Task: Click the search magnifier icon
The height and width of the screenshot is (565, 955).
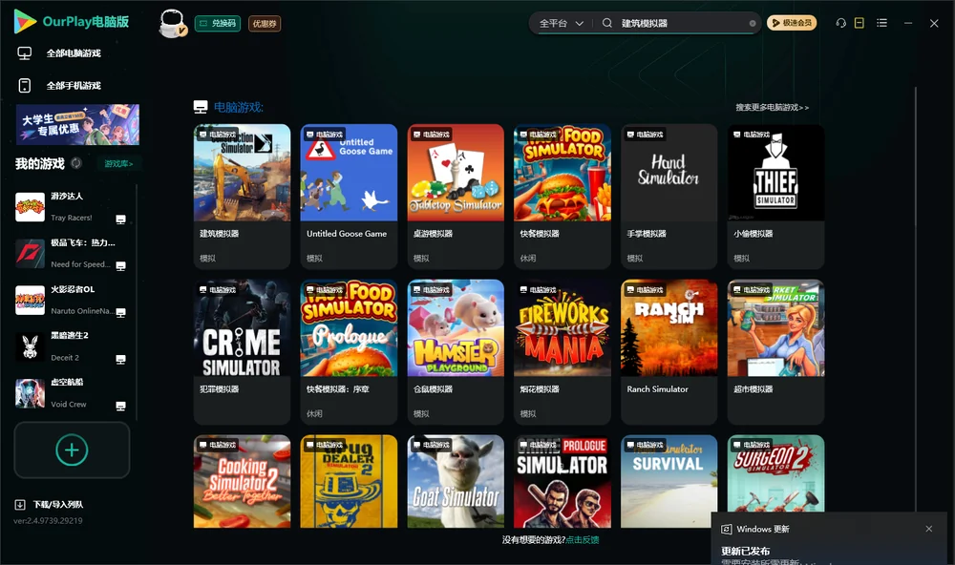Action: pyautogui.click(x=607, y=23)
